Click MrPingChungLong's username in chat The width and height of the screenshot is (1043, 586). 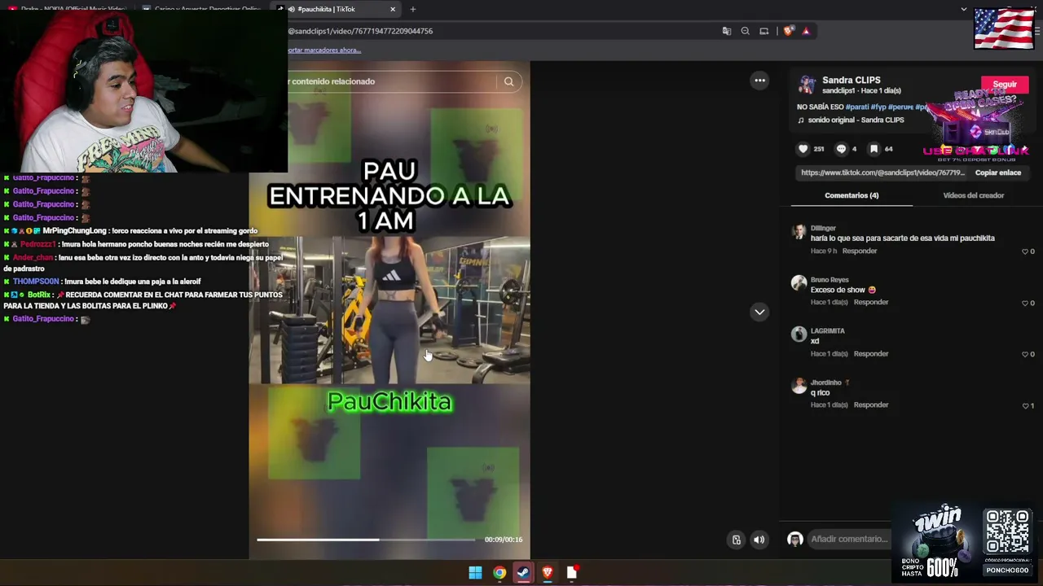74,231
